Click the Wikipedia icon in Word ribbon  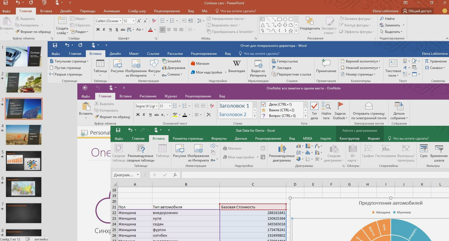(x=237, y=64)
